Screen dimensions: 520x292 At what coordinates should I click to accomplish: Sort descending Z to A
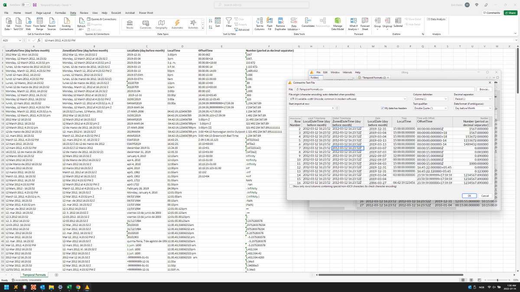click(x=210, y=27)
